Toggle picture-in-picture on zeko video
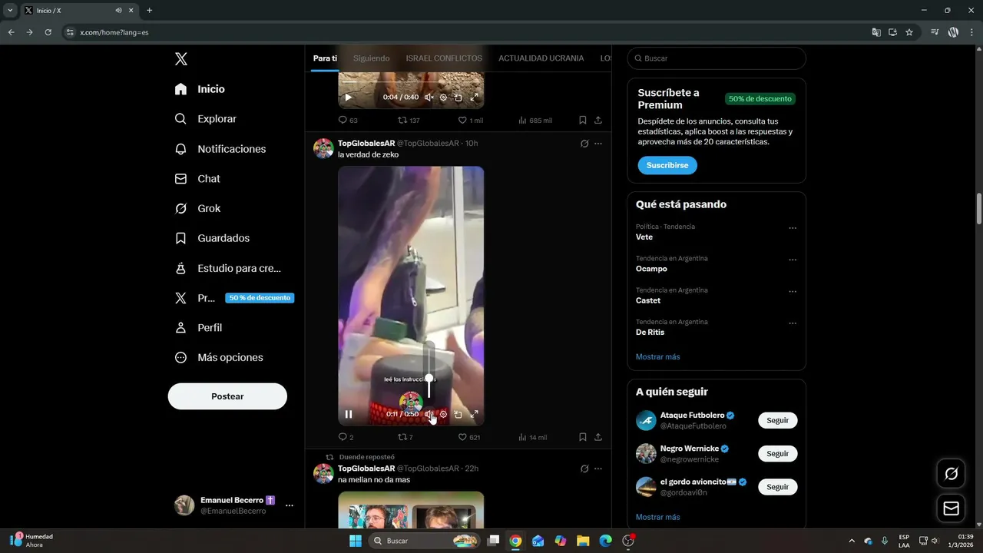The image size is (983, 553). point(458,414)
